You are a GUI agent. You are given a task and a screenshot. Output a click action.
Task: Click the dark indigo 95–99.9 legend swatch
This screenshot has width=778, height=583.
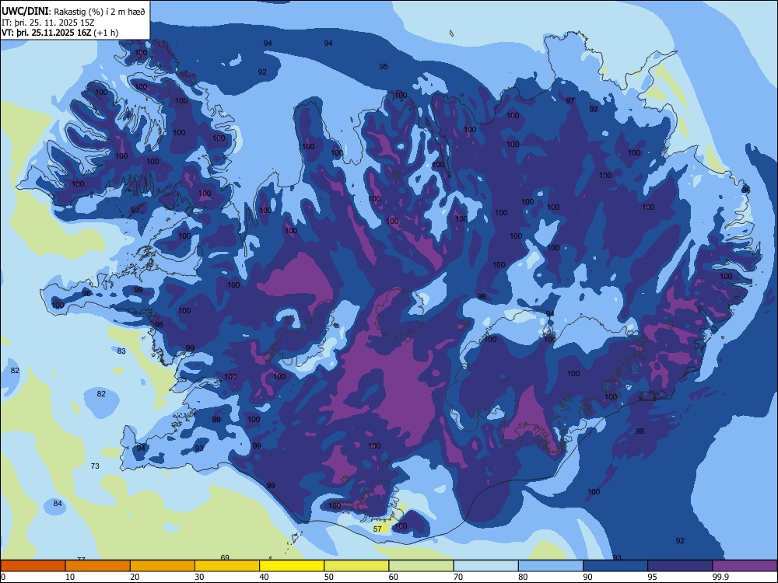[x=680, y=566]
